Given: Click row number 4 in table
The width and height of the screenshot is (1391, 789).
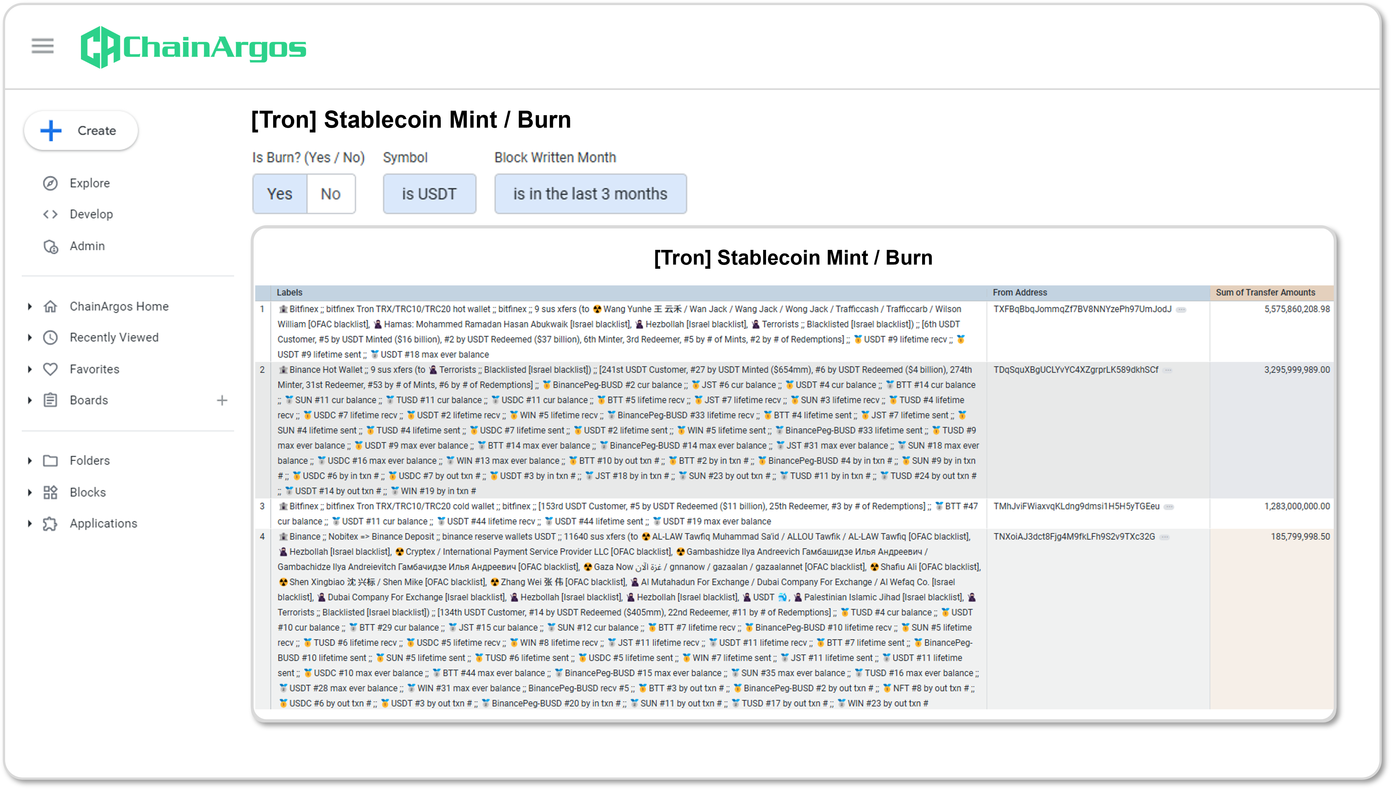Looking at the screenshot, I should 262,537.
